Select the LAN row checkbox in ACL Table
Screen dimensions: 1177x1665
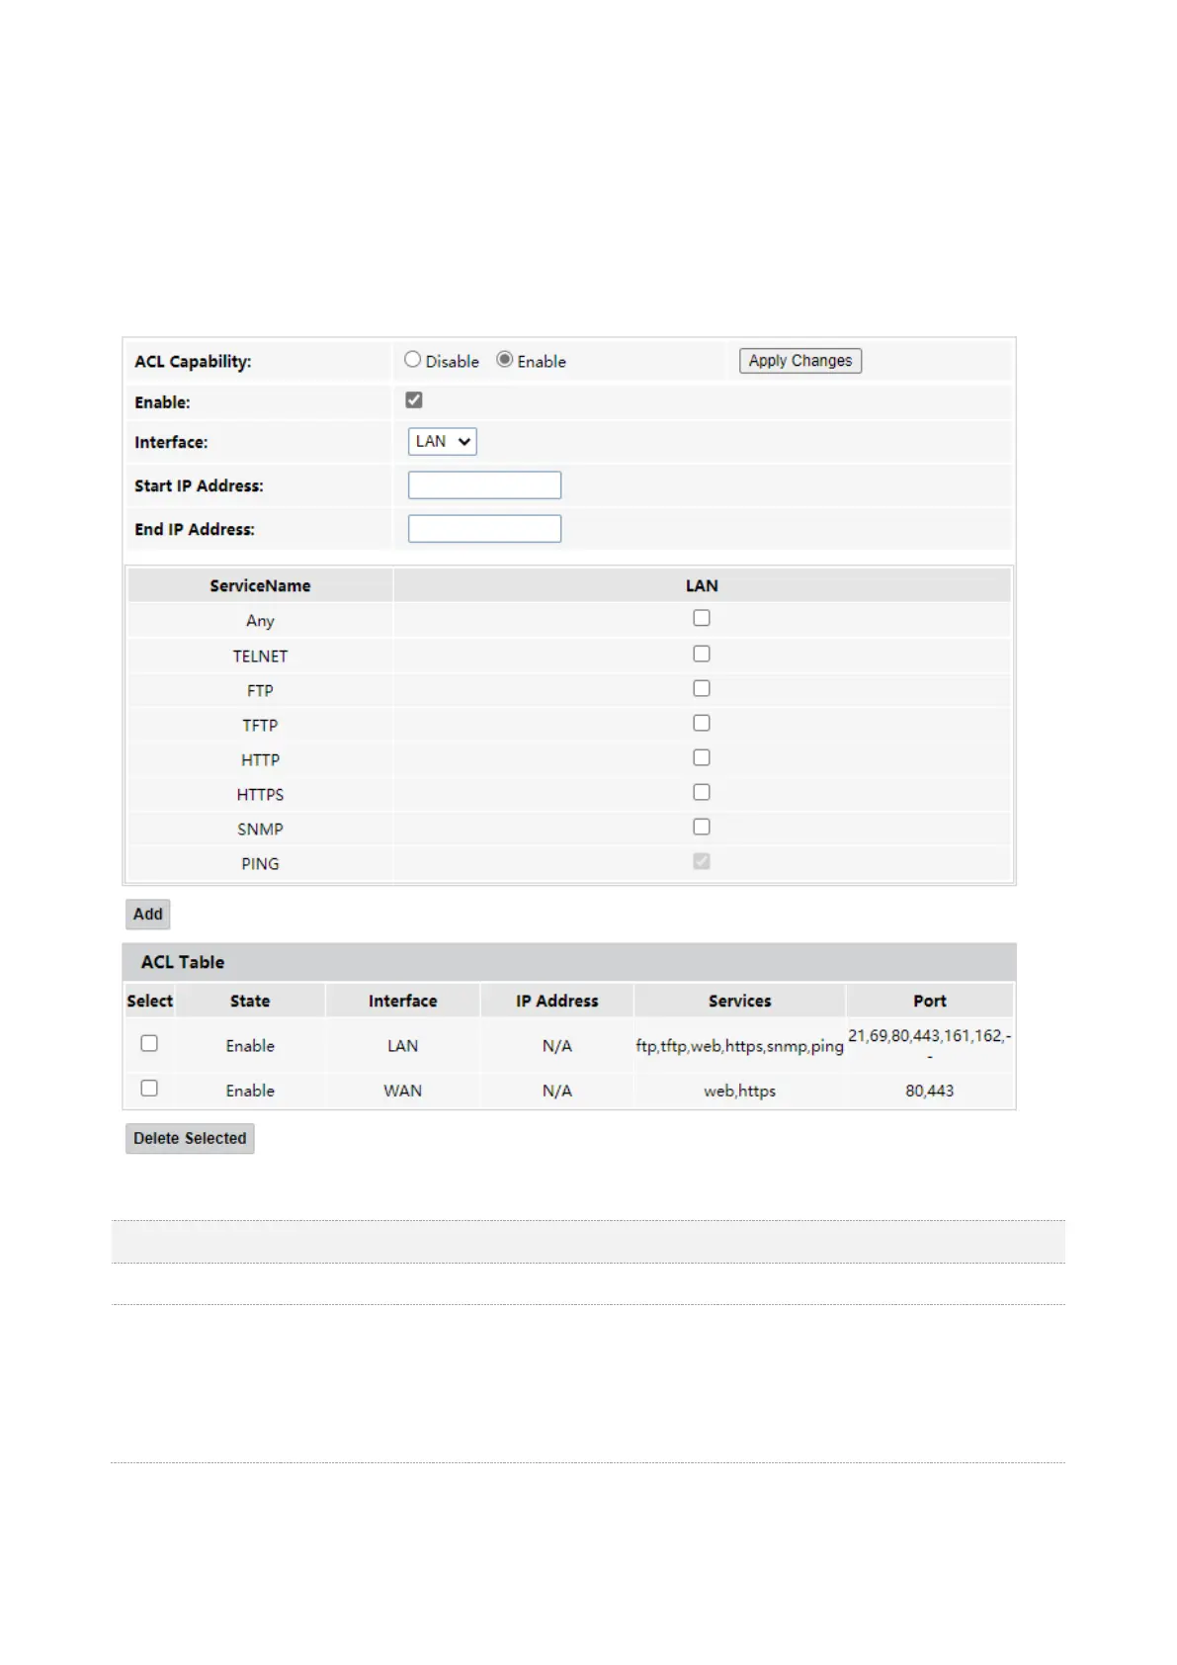click(x=149, y=1043)
